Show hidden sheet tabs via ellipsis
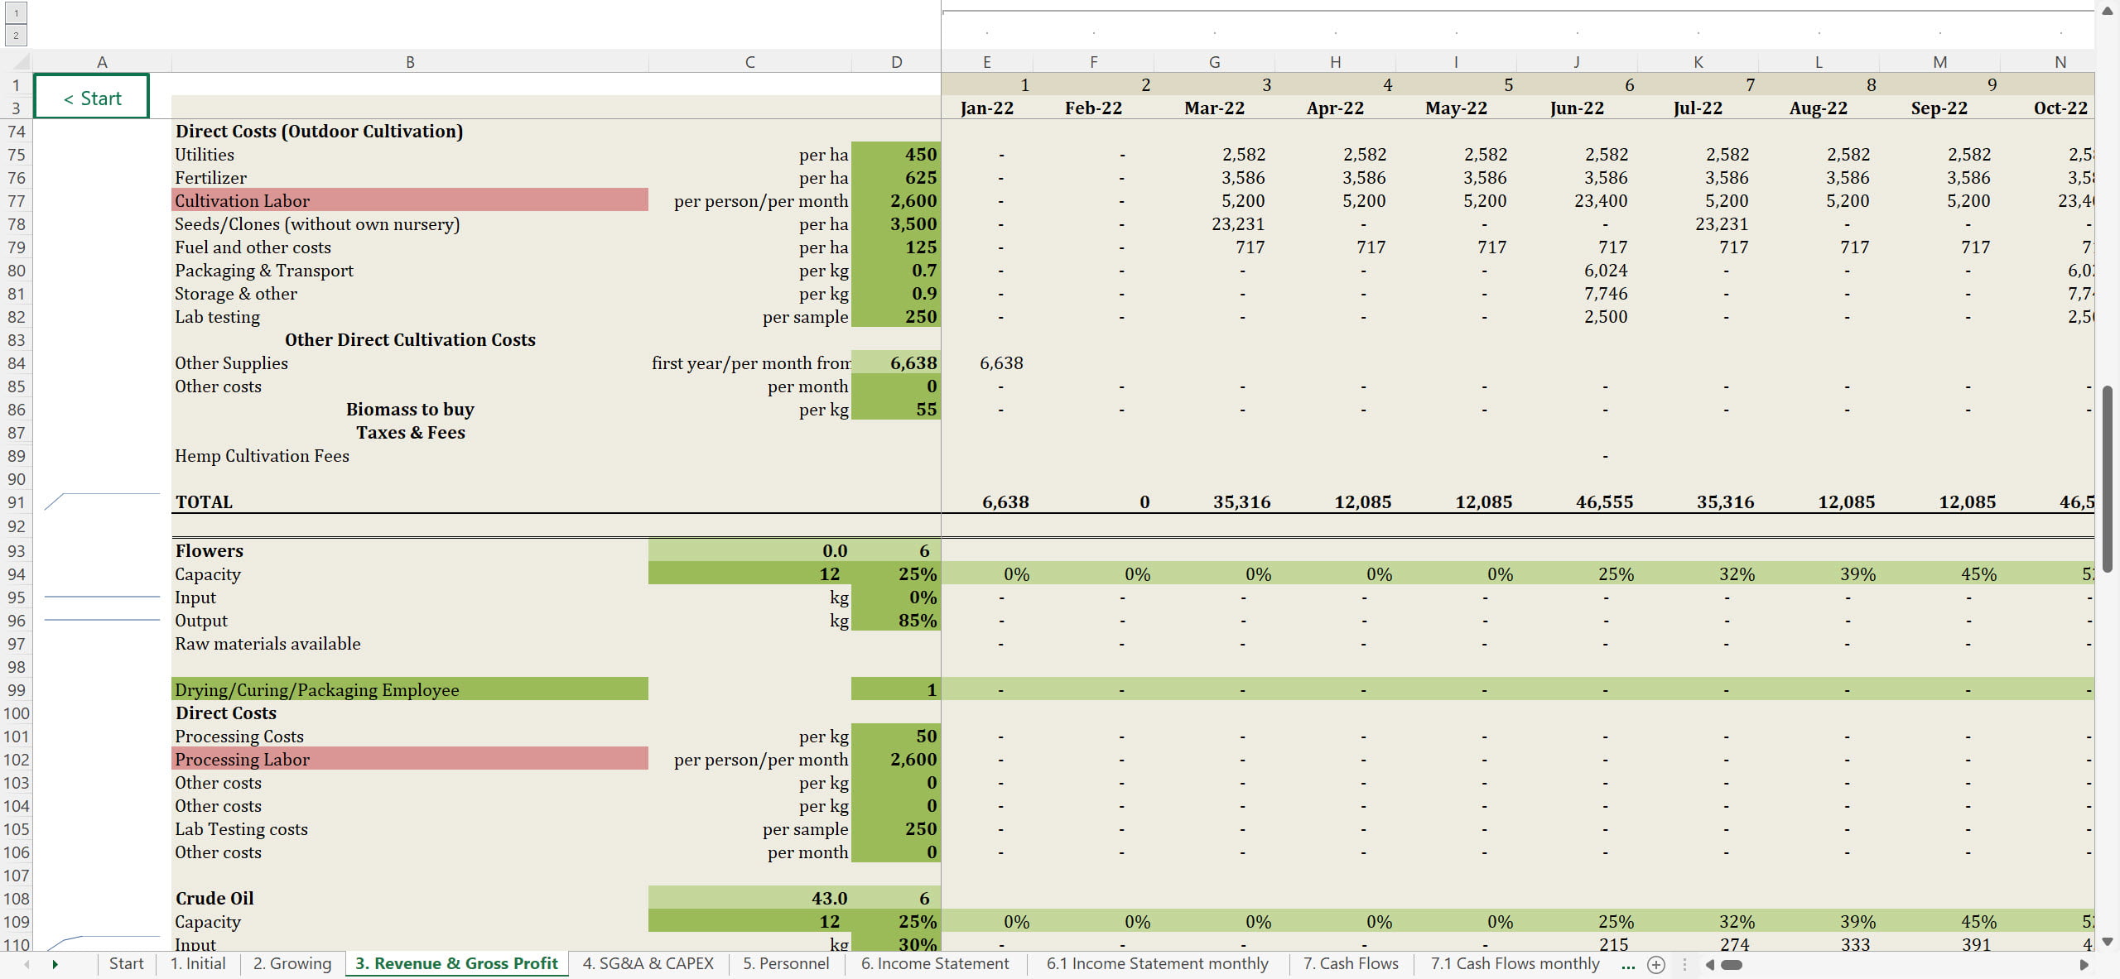 click(x=1628, y=964)
